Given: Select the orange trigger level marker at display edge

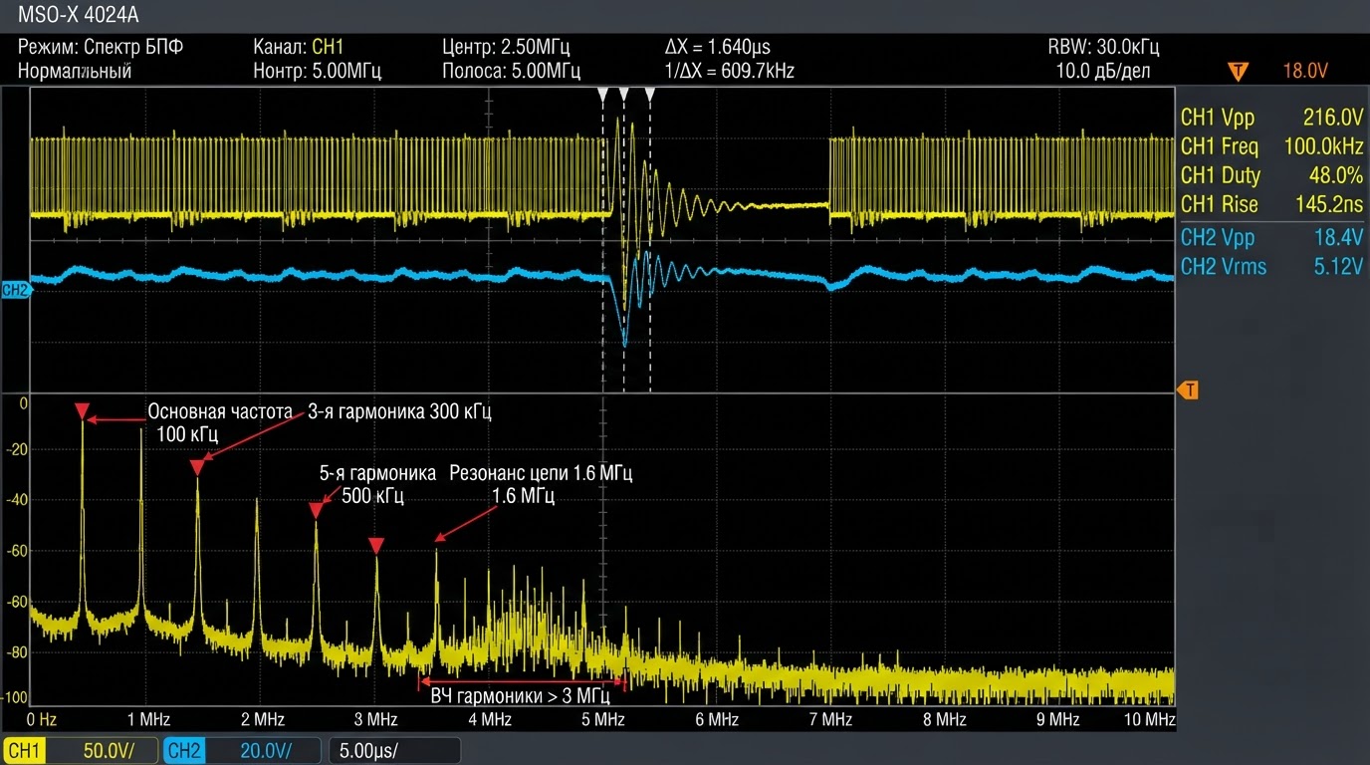Looking at the screenshot, I should pos(1187,390).
